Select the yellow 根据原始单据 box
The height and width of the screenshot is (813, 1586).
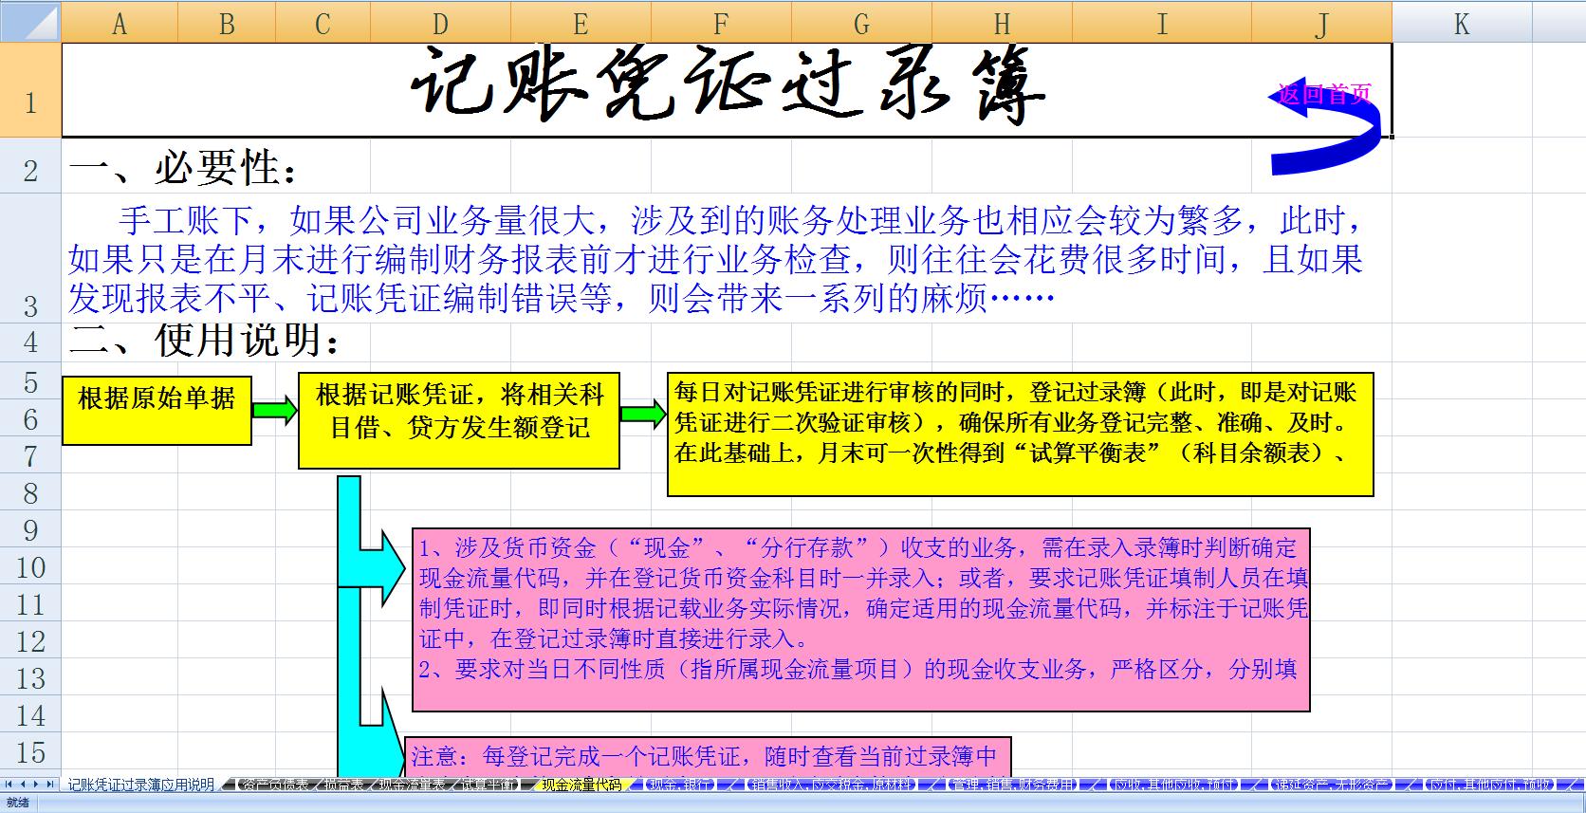coord(157,411)
